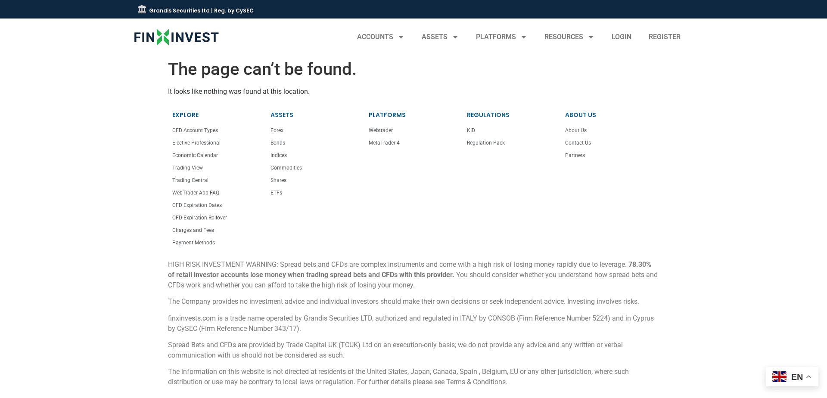
Task: Open the Regulation Pack link
Action: point(485,142)
